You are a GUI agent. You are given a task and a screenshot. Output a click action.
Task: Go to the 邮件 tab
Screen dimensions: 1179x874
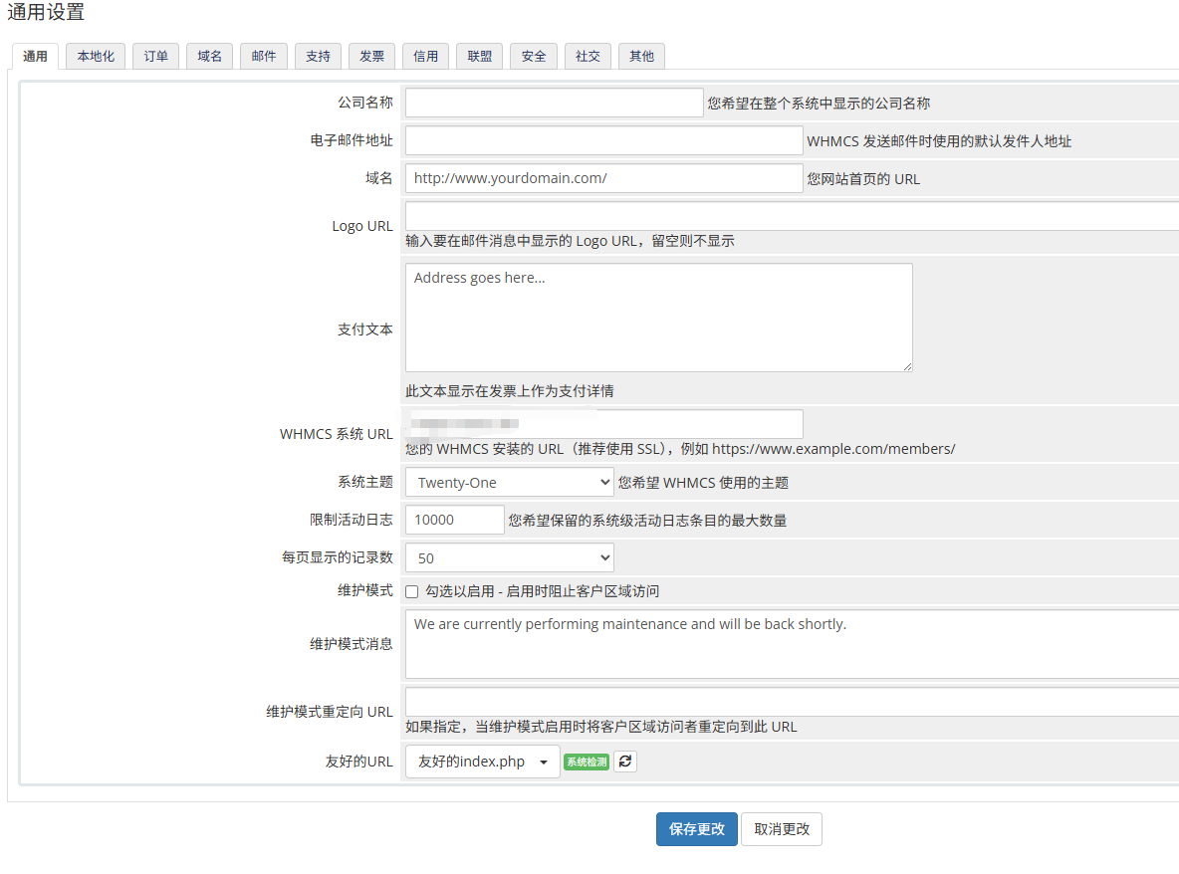pyautogui.click(x=264, y=57)
